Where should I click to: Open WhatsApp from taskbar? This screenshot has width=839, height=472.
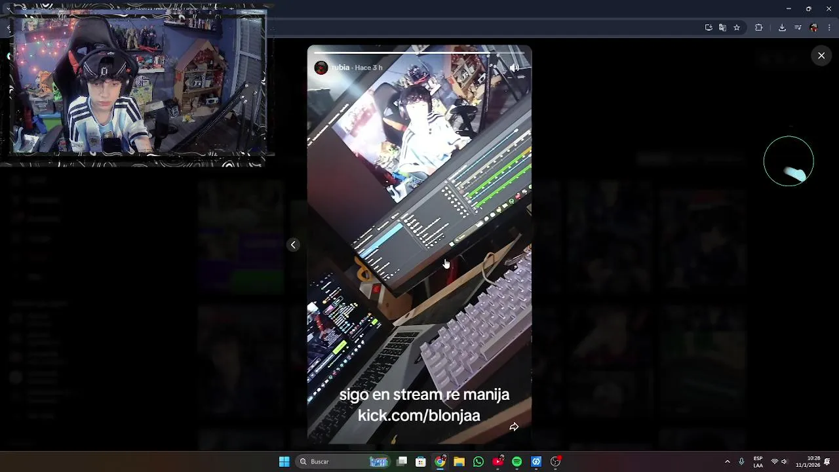coord(478,462)
